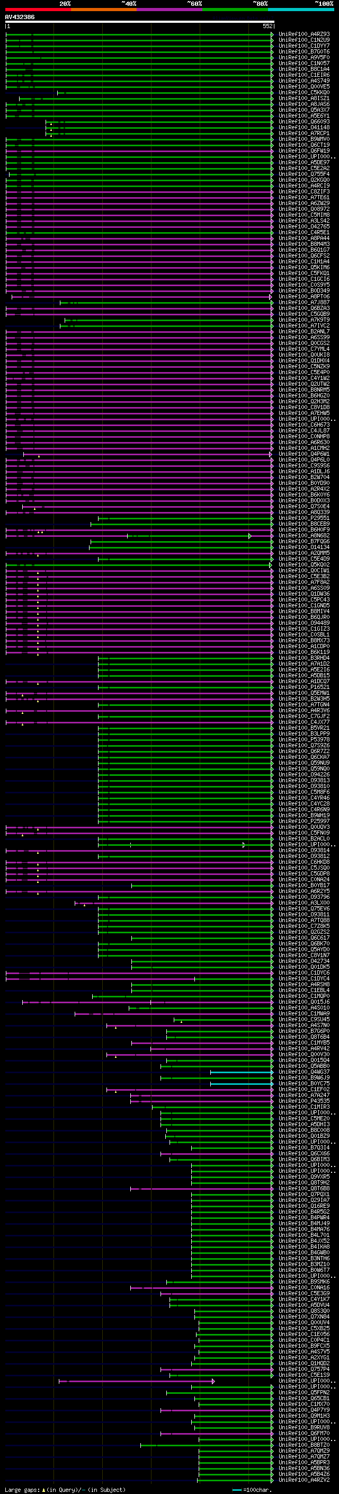Click the white query sequence bar

click(140, 22)
